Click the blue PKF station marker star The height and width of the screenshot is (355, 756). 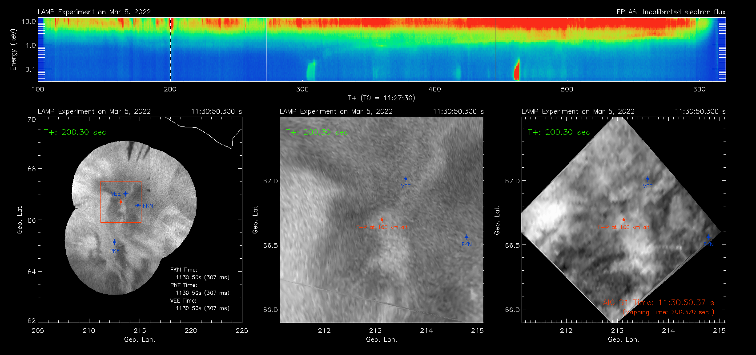[114, 242]
